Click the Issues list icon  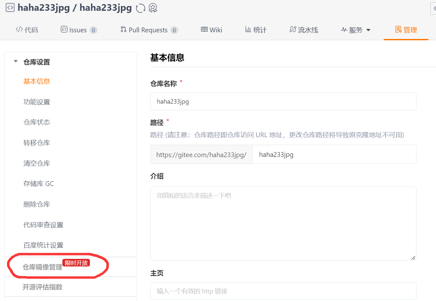[64, 29]
